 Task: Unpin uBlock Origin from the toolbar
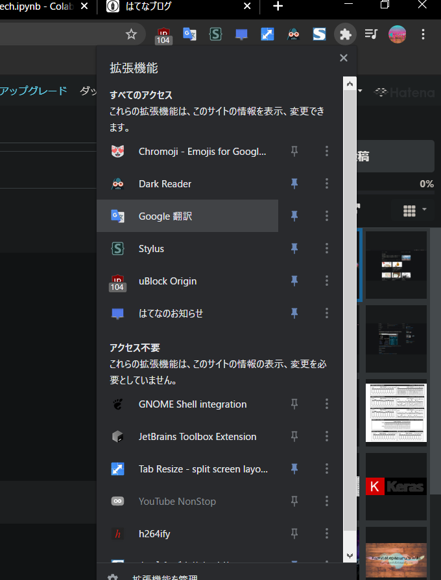[294, 281]
